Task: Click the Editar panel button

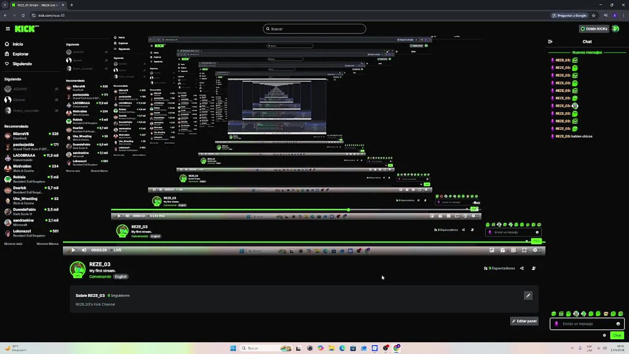Action: 524,321
